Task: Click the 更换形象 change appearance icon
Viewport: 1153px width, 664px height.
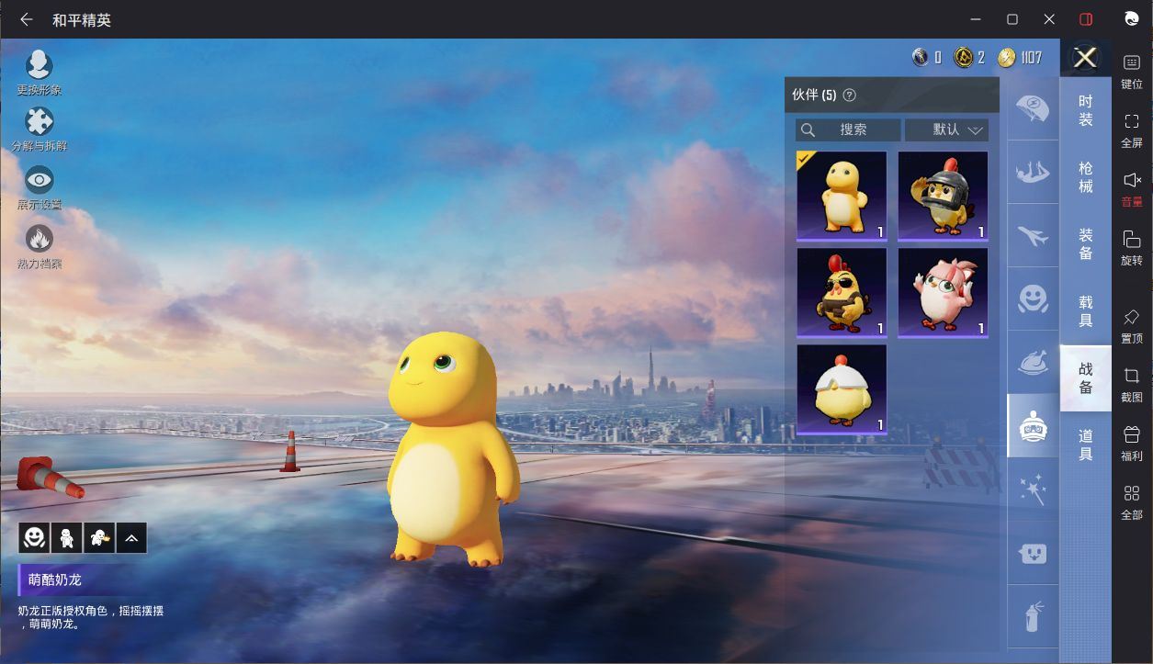Action: [x=39, y=66]
